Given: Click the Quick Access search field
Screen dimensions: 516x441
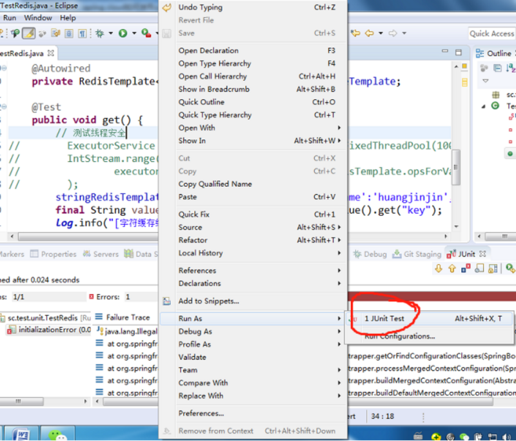Looking at the screenshot, I should tap(491, 34).
